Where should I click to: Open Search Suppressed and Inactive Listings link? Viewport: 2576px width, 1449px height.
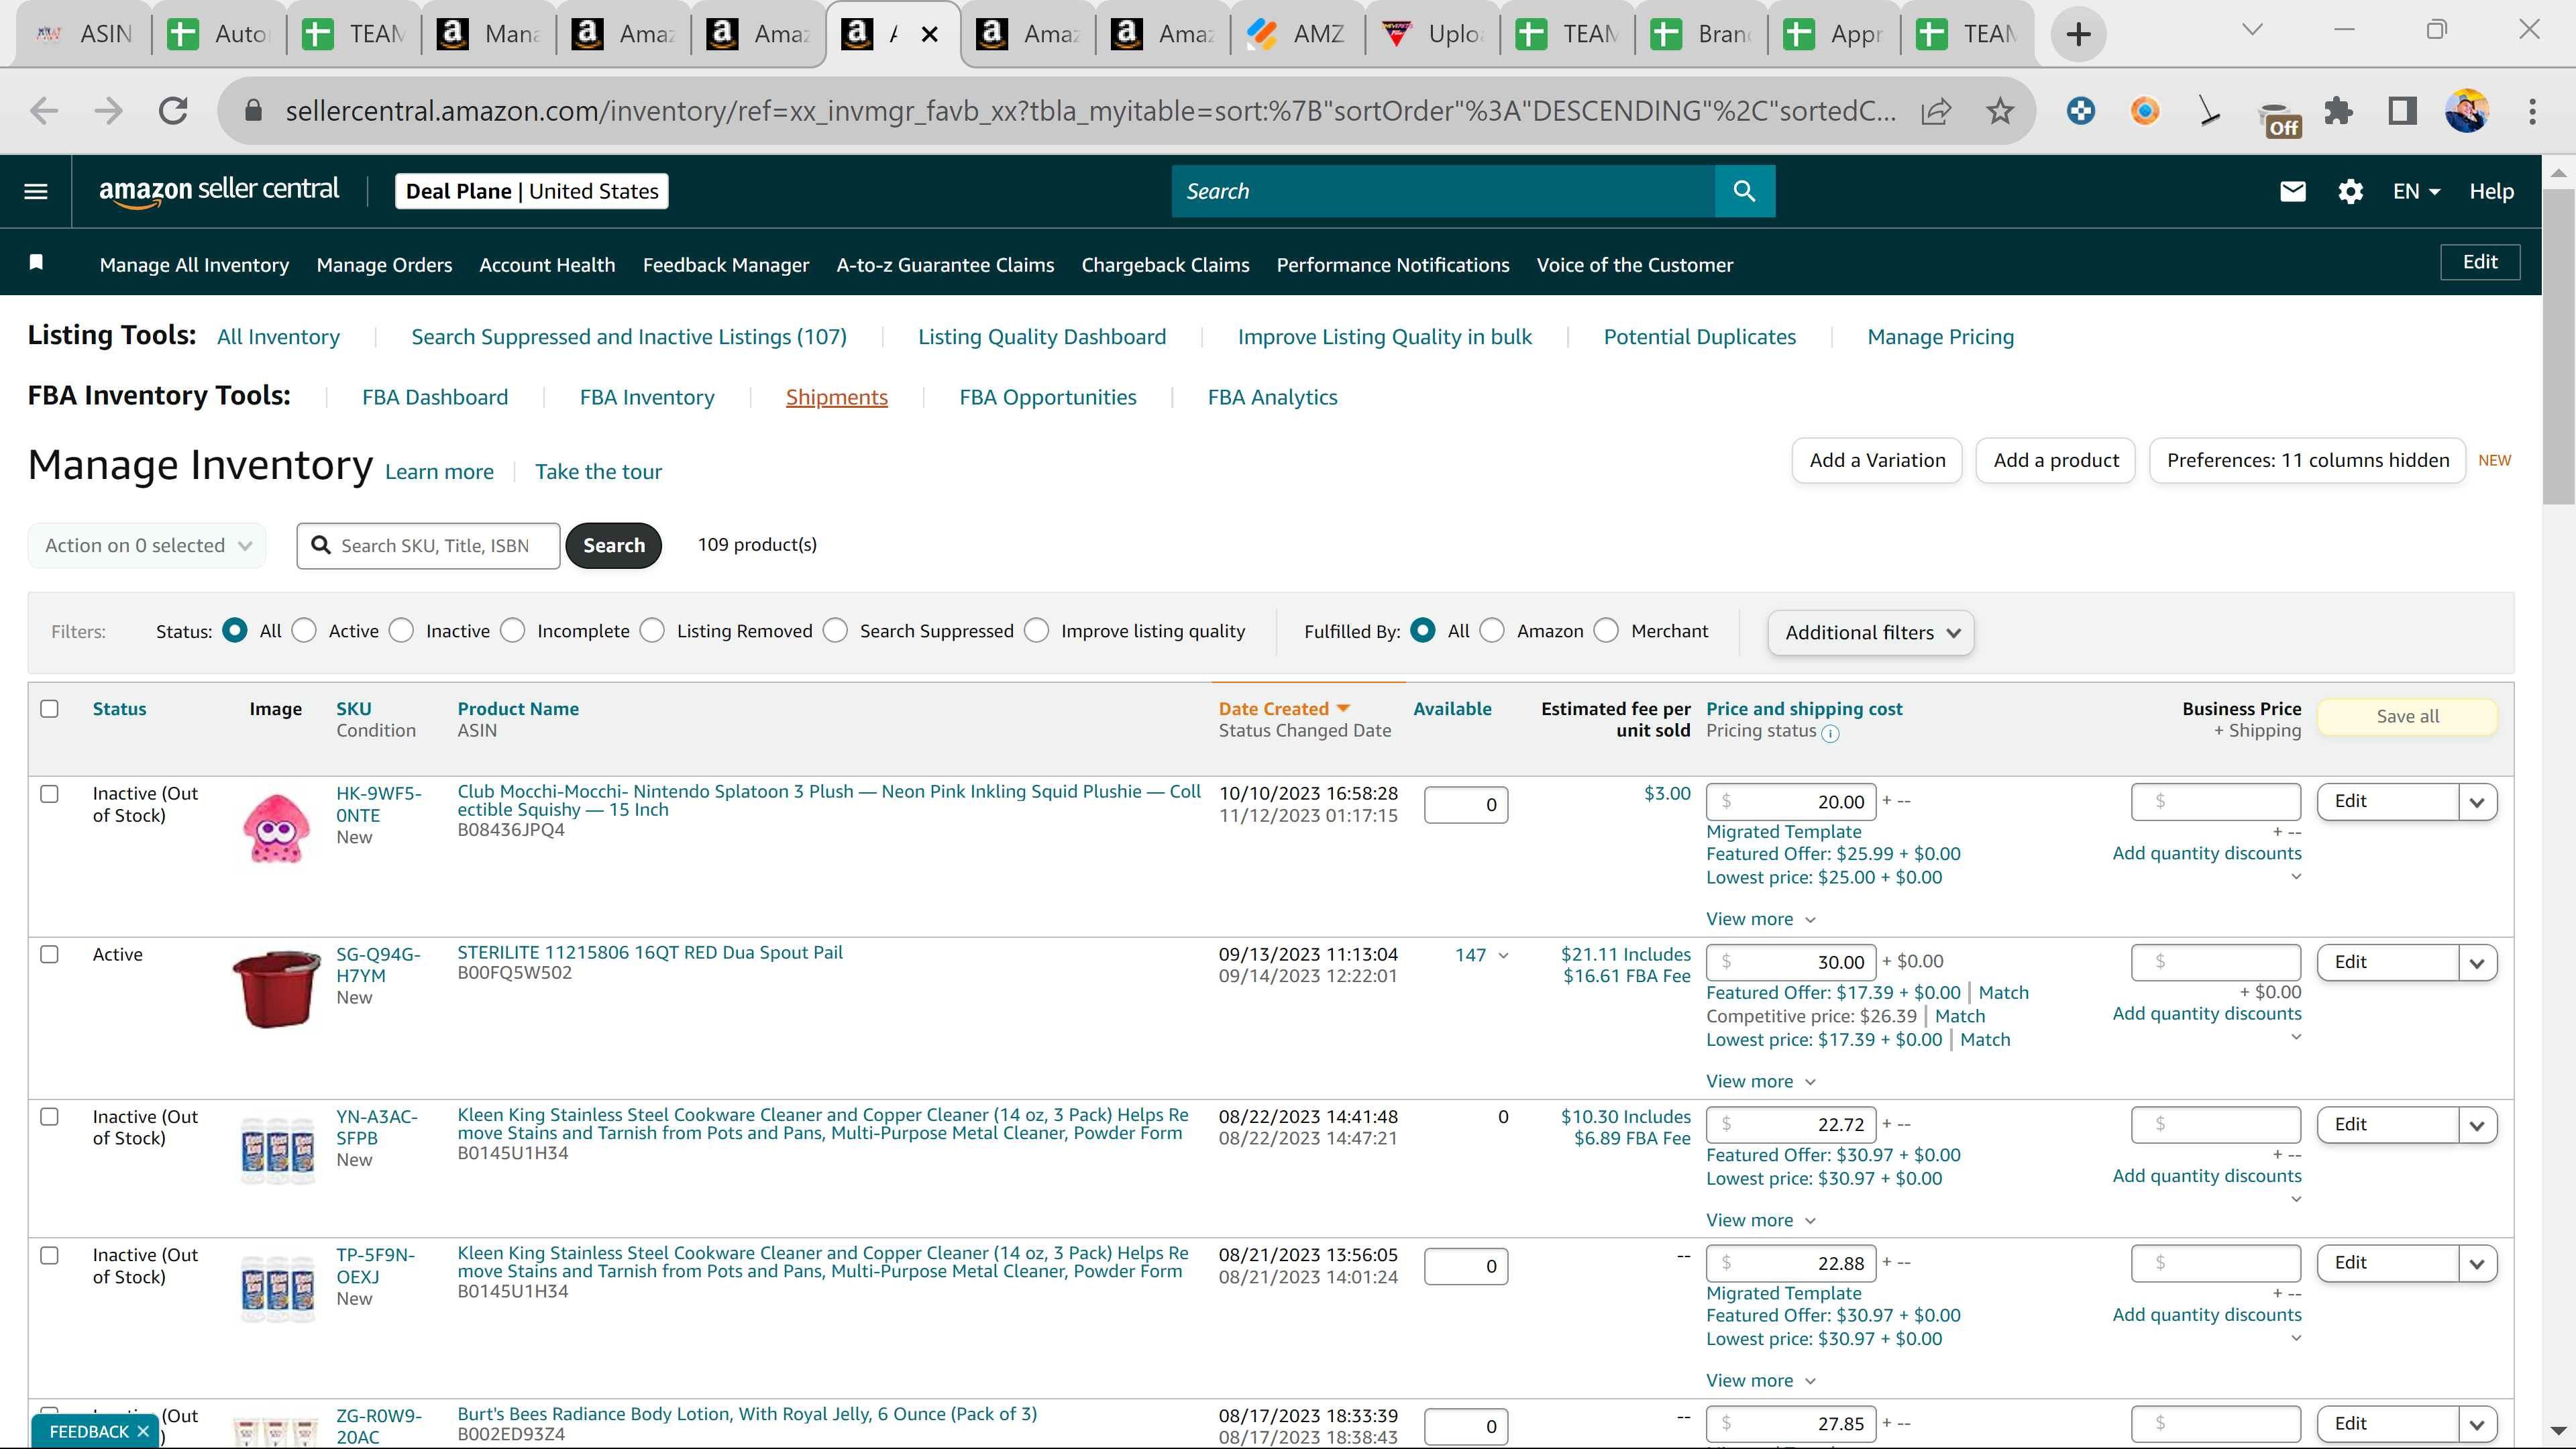(629, 337)
